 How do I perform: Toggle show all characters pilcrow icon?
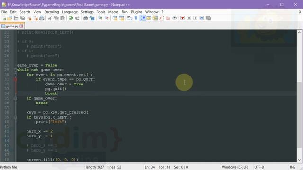click(x=136, y=18)
